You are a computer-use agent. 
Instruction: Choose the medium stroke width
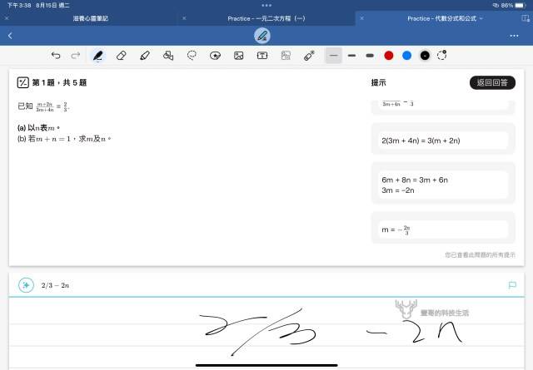(351, 56)
